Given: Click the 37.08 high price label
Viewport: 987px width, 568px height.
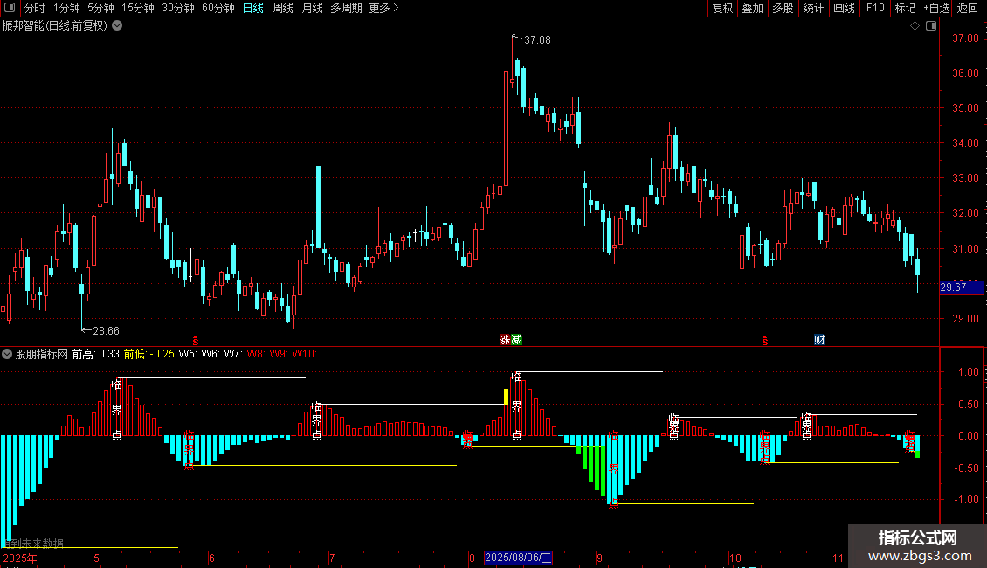Looking at the screenshot, I should pyautogui.click(x=537, y=39).
